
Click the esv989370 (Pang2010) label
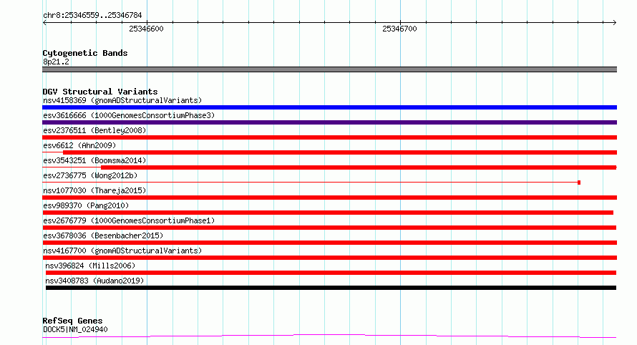(x=86, y=205)
